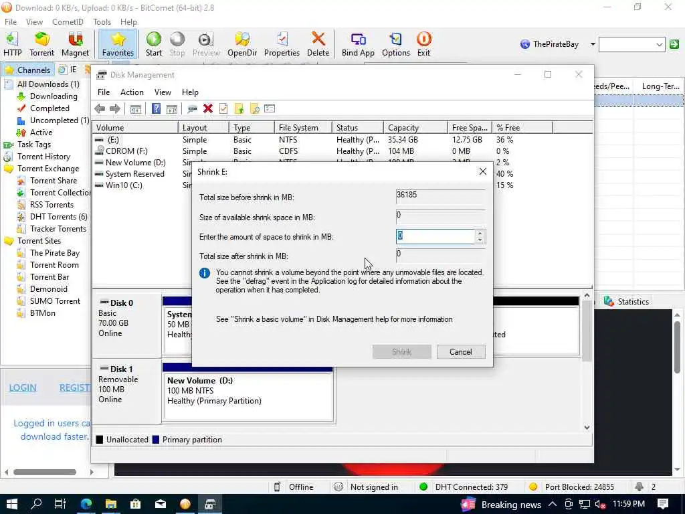This screenshot has height=514, width=685.
Task: Open the CometID menu
Action: 68,22
